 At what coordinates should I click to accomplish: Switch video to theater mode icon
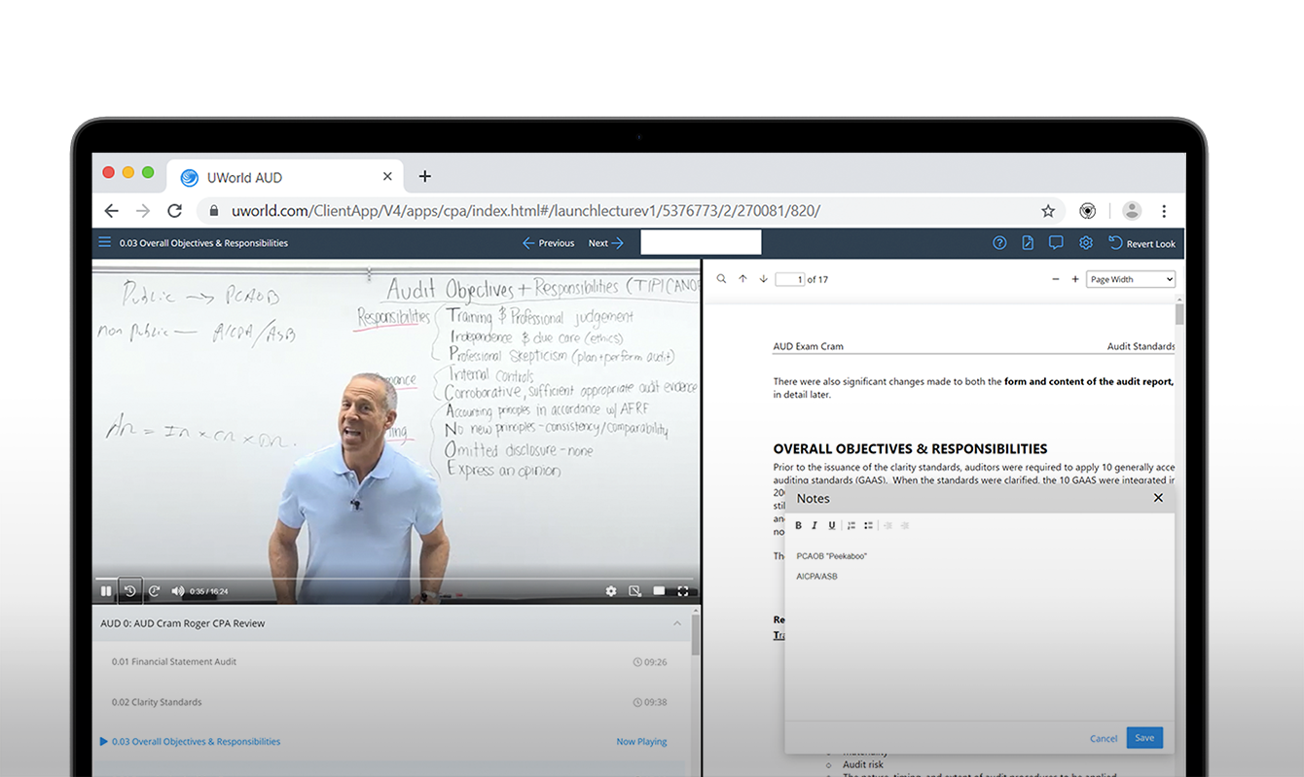(x=659, y=591)
